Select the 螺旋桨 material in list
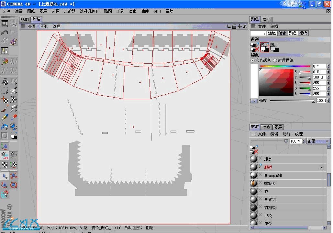 tap(270, 183)
